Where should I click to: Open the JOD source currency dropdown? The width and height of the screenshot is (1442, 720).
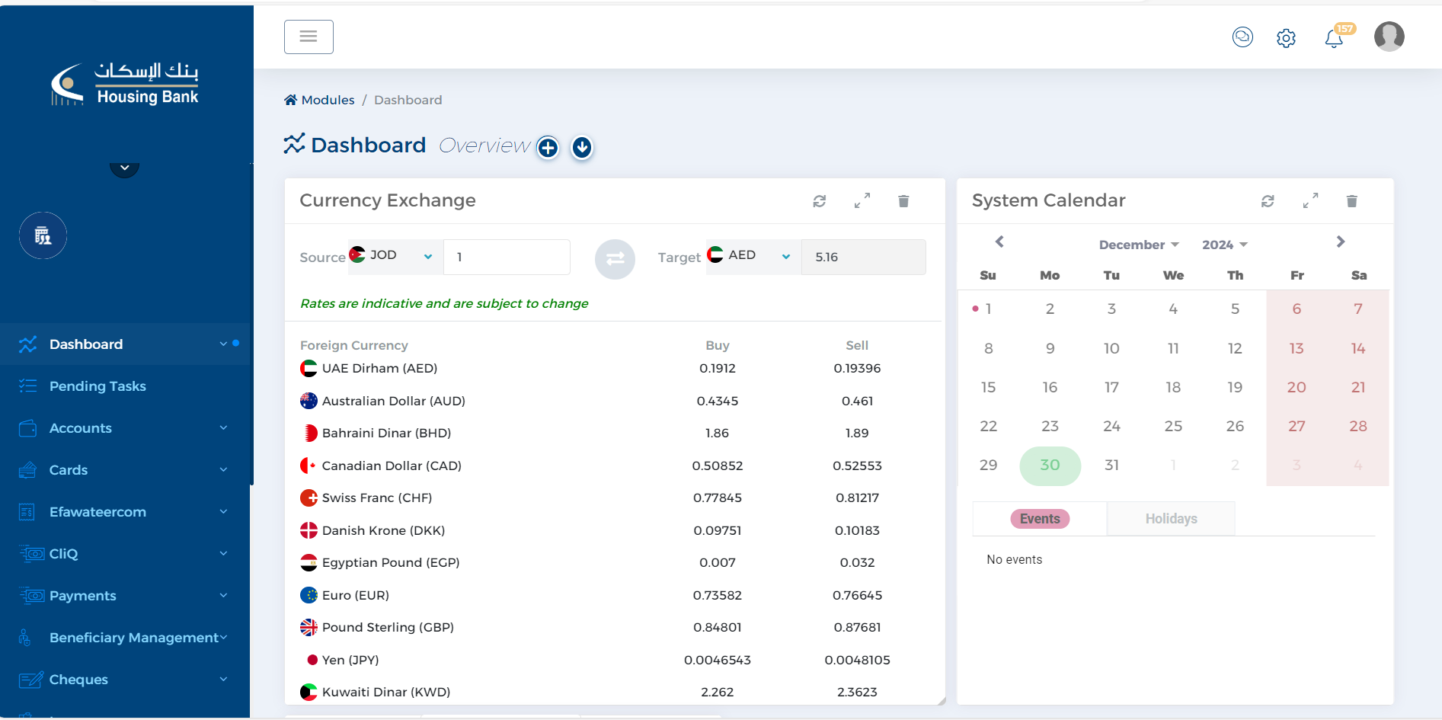pos(395,257)
